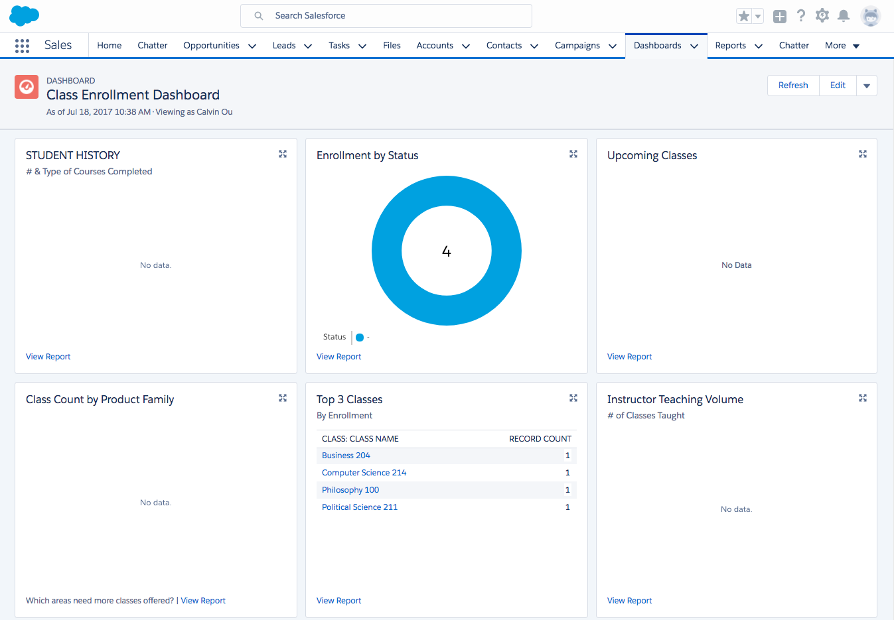Open the Global Actions plus icon
This screenshot has width=894, height=620.
coord(780,17)
